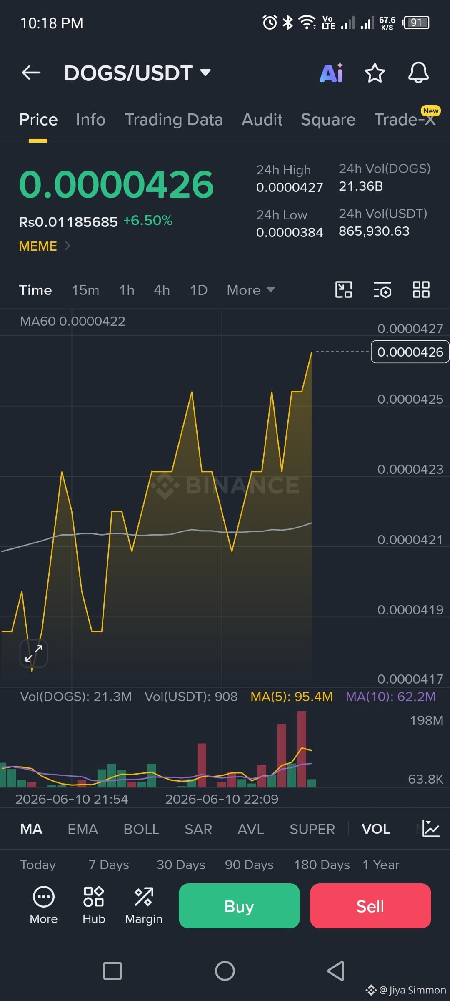450x1001 pixels.
Task: Tap the 24h Low value 0.0000384
Action: coord(290,232)
